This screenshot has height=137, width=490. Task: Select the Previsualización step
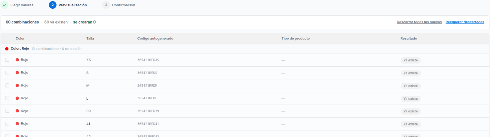coord(73,5)
